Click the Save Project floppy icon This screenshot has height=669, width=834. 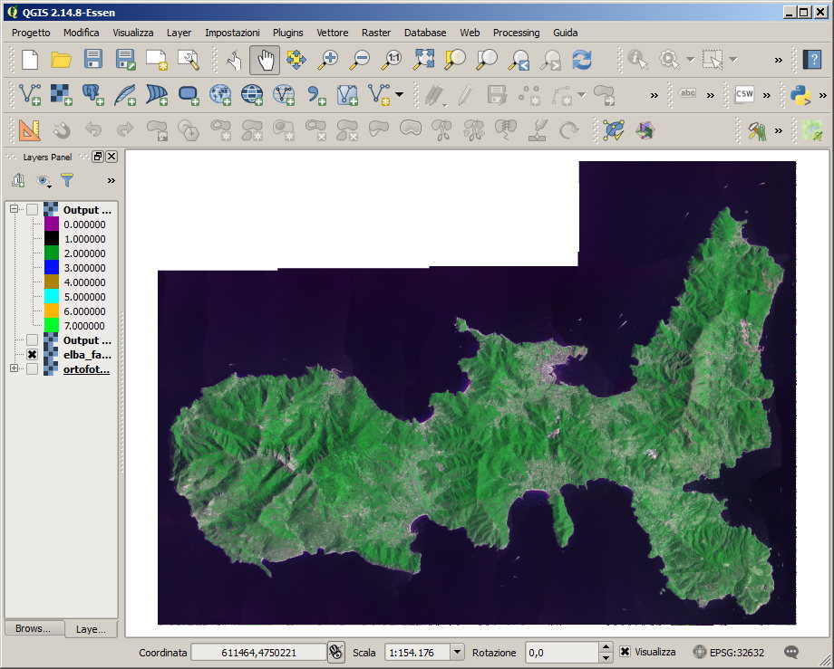coord(92,60)
